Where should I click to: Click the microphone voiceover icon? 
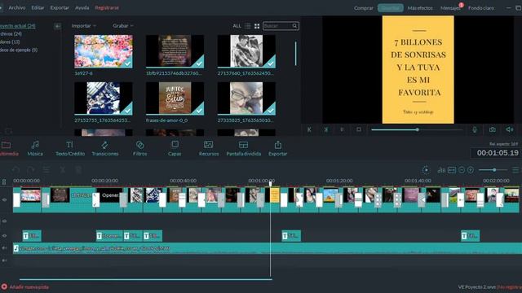[475, 129]
